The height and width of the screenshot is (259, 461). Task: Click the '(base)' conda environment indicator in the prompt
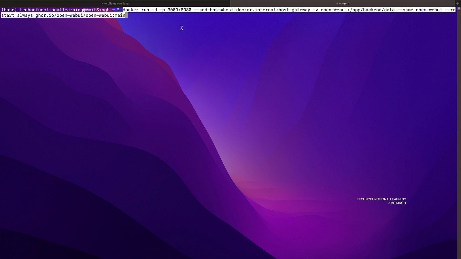click(x=9, y=10)
